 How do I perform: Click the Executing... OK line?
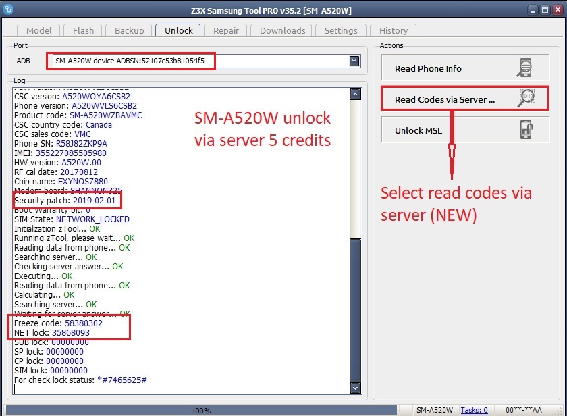point(43,276)
